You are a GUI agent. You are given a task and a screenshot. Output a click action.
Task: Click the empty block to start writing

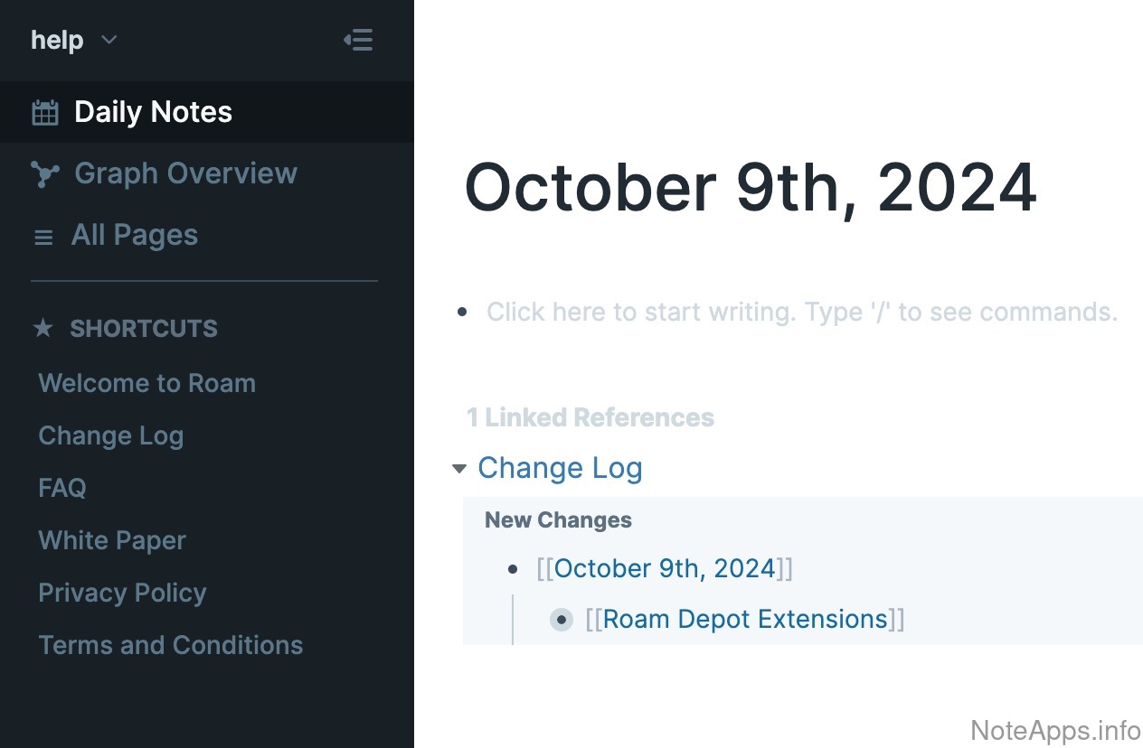coord(801,313)
